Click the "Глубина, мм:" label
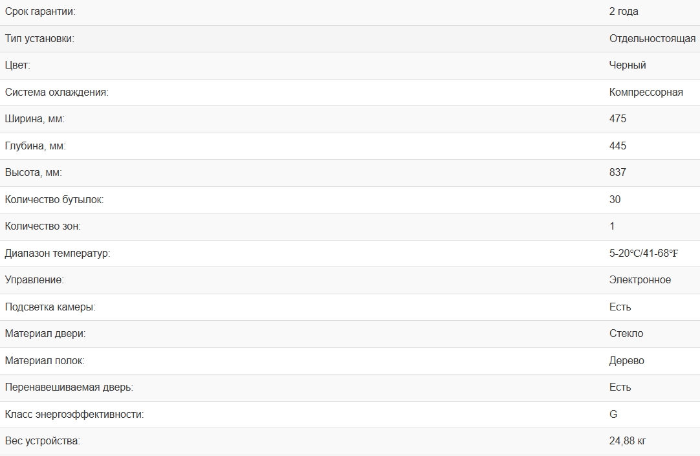 [x=35, y=146]
